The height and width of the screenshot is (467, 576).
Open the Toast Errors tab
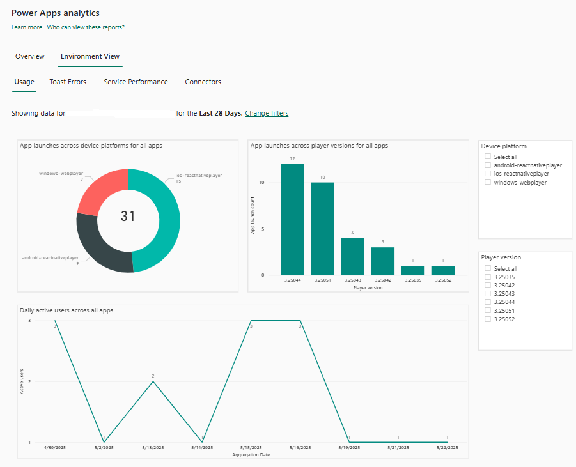coord(68,82)
